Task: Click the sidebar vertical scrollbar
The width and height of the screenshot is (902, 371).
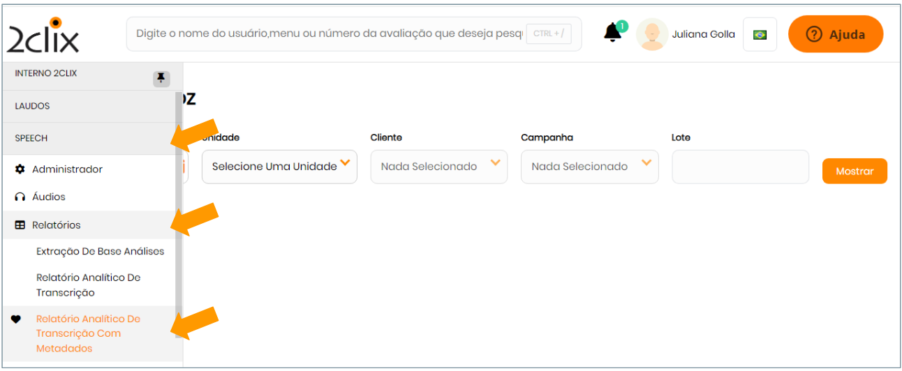Action: point(179,209)
